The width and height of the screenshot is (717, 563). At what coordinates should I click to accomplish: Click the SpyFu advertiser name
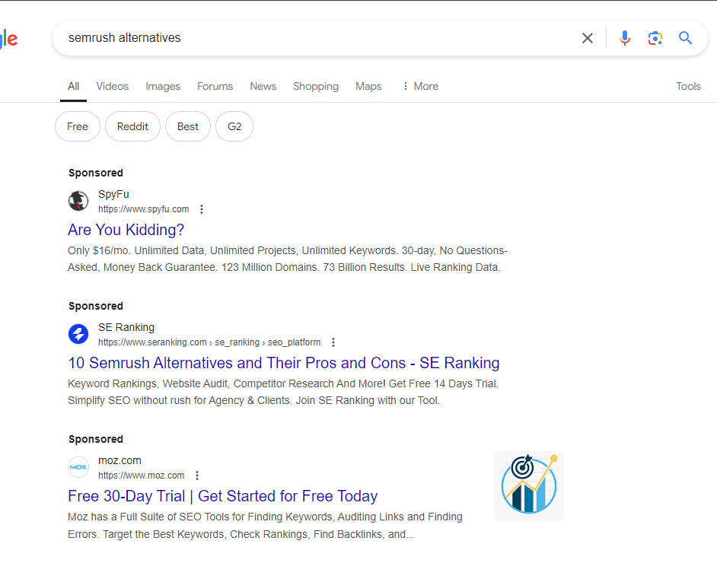click(113, 194)
